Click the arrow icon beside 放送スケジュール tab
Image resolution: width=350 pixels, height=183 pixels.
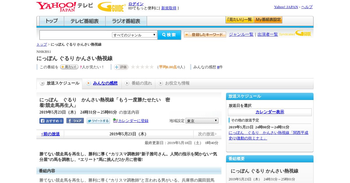point(42,83)
